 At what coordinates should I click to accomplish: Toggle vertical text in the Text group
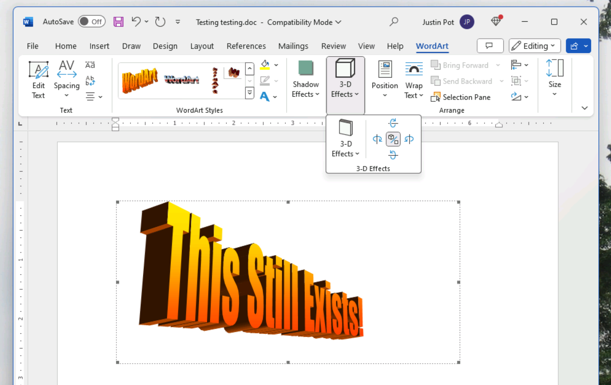tap(89, 80)
